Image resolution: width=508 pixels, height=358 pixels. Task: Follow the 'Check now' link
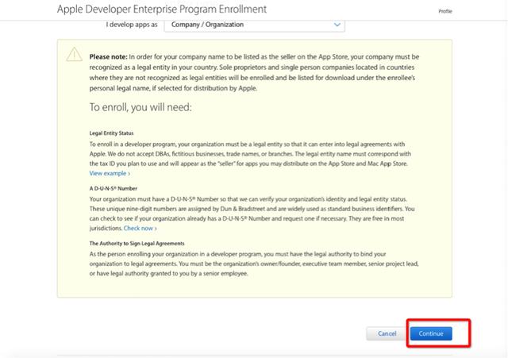[x=140, y=228]
